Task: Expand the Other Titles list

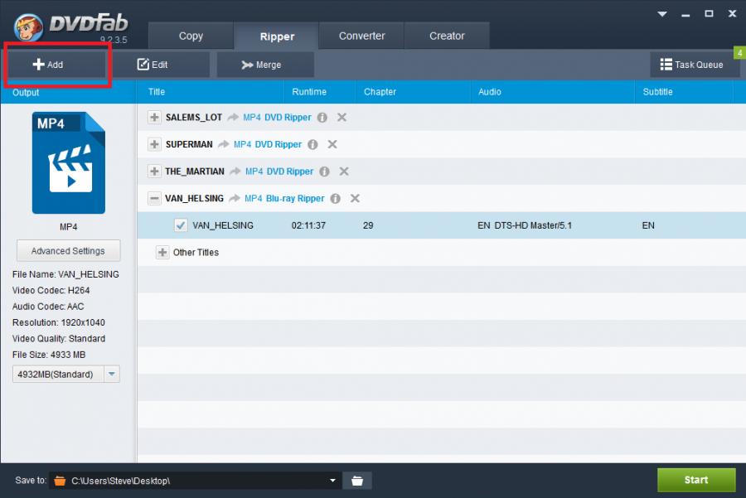Action: 162,253
